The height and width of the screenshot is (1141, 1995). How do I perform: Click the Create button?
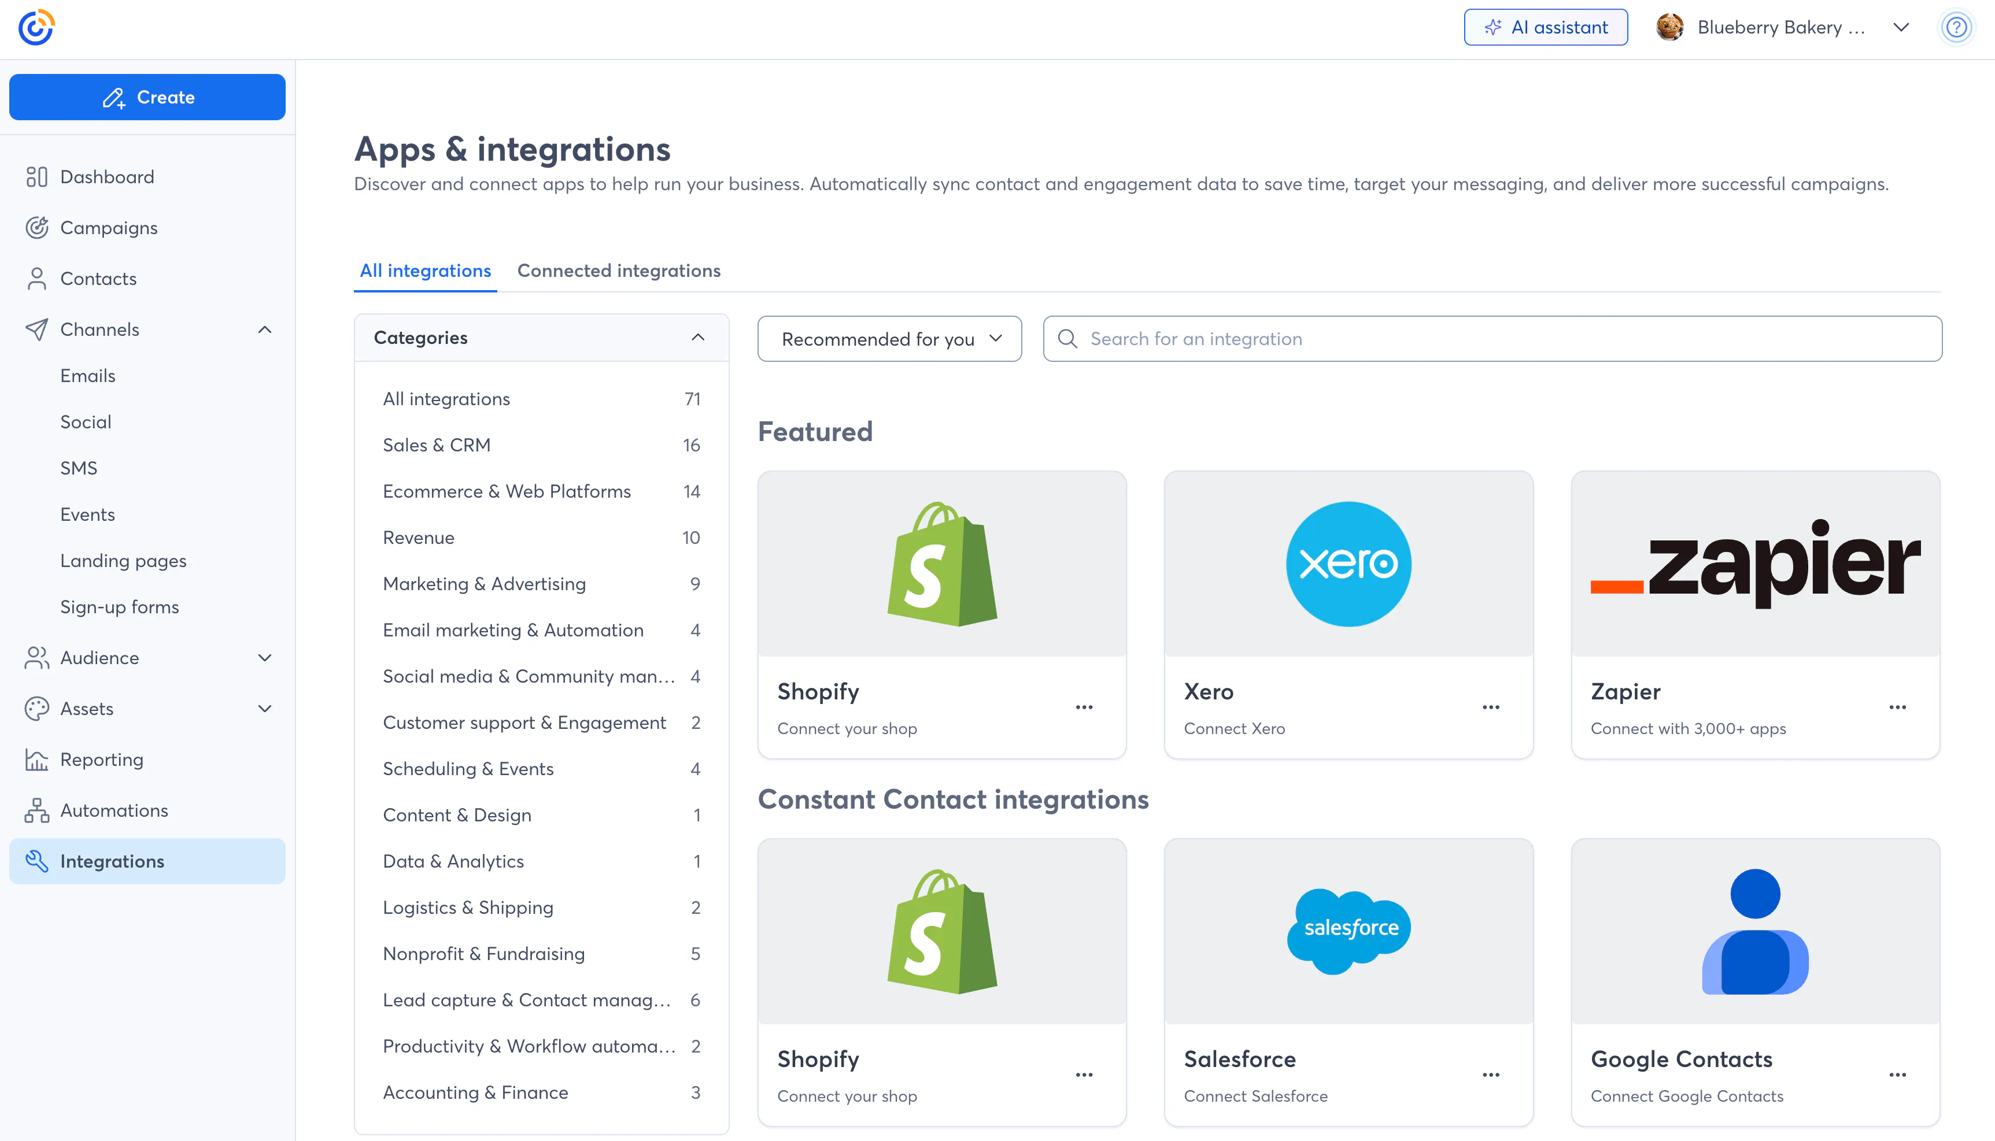tap(147, 97)
